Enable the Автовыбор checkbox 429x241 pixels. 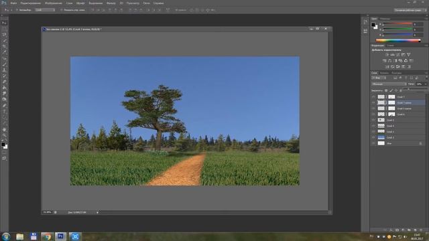17,10
